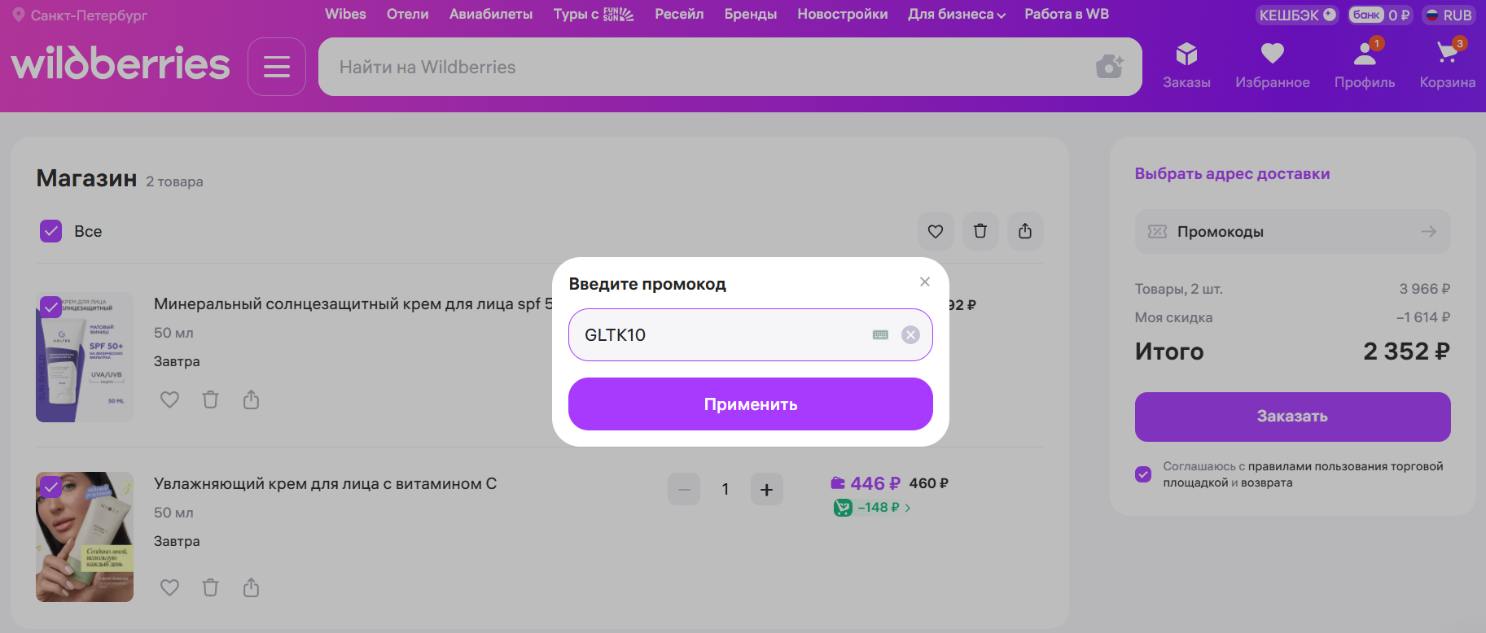Uncheck the sunscreen cream item checkbox
1486x633 pixels.
point(51,307)
